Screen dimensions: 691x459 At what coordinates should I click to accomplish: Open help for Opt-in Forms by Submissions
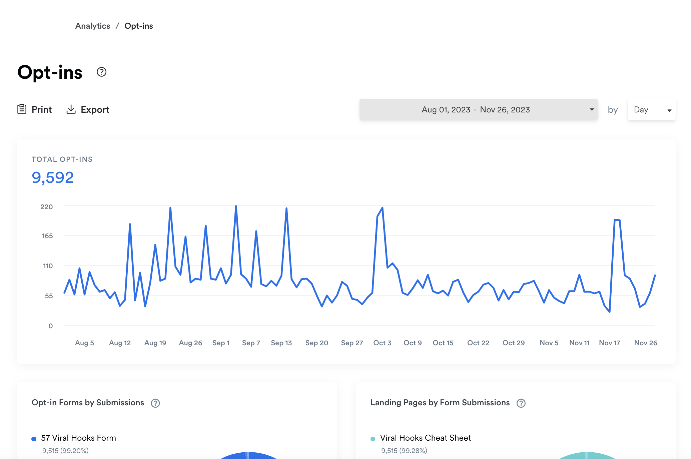155,403
